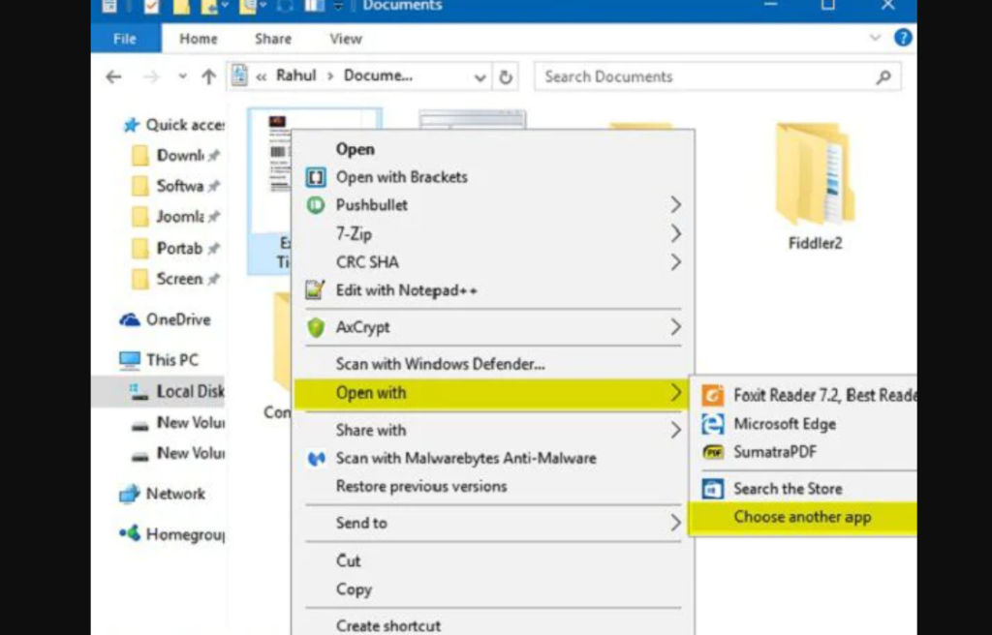The width and height of the screenshot is (992, 635).
Task: Click the forward navigation arrow
Action: coord(151,77)
